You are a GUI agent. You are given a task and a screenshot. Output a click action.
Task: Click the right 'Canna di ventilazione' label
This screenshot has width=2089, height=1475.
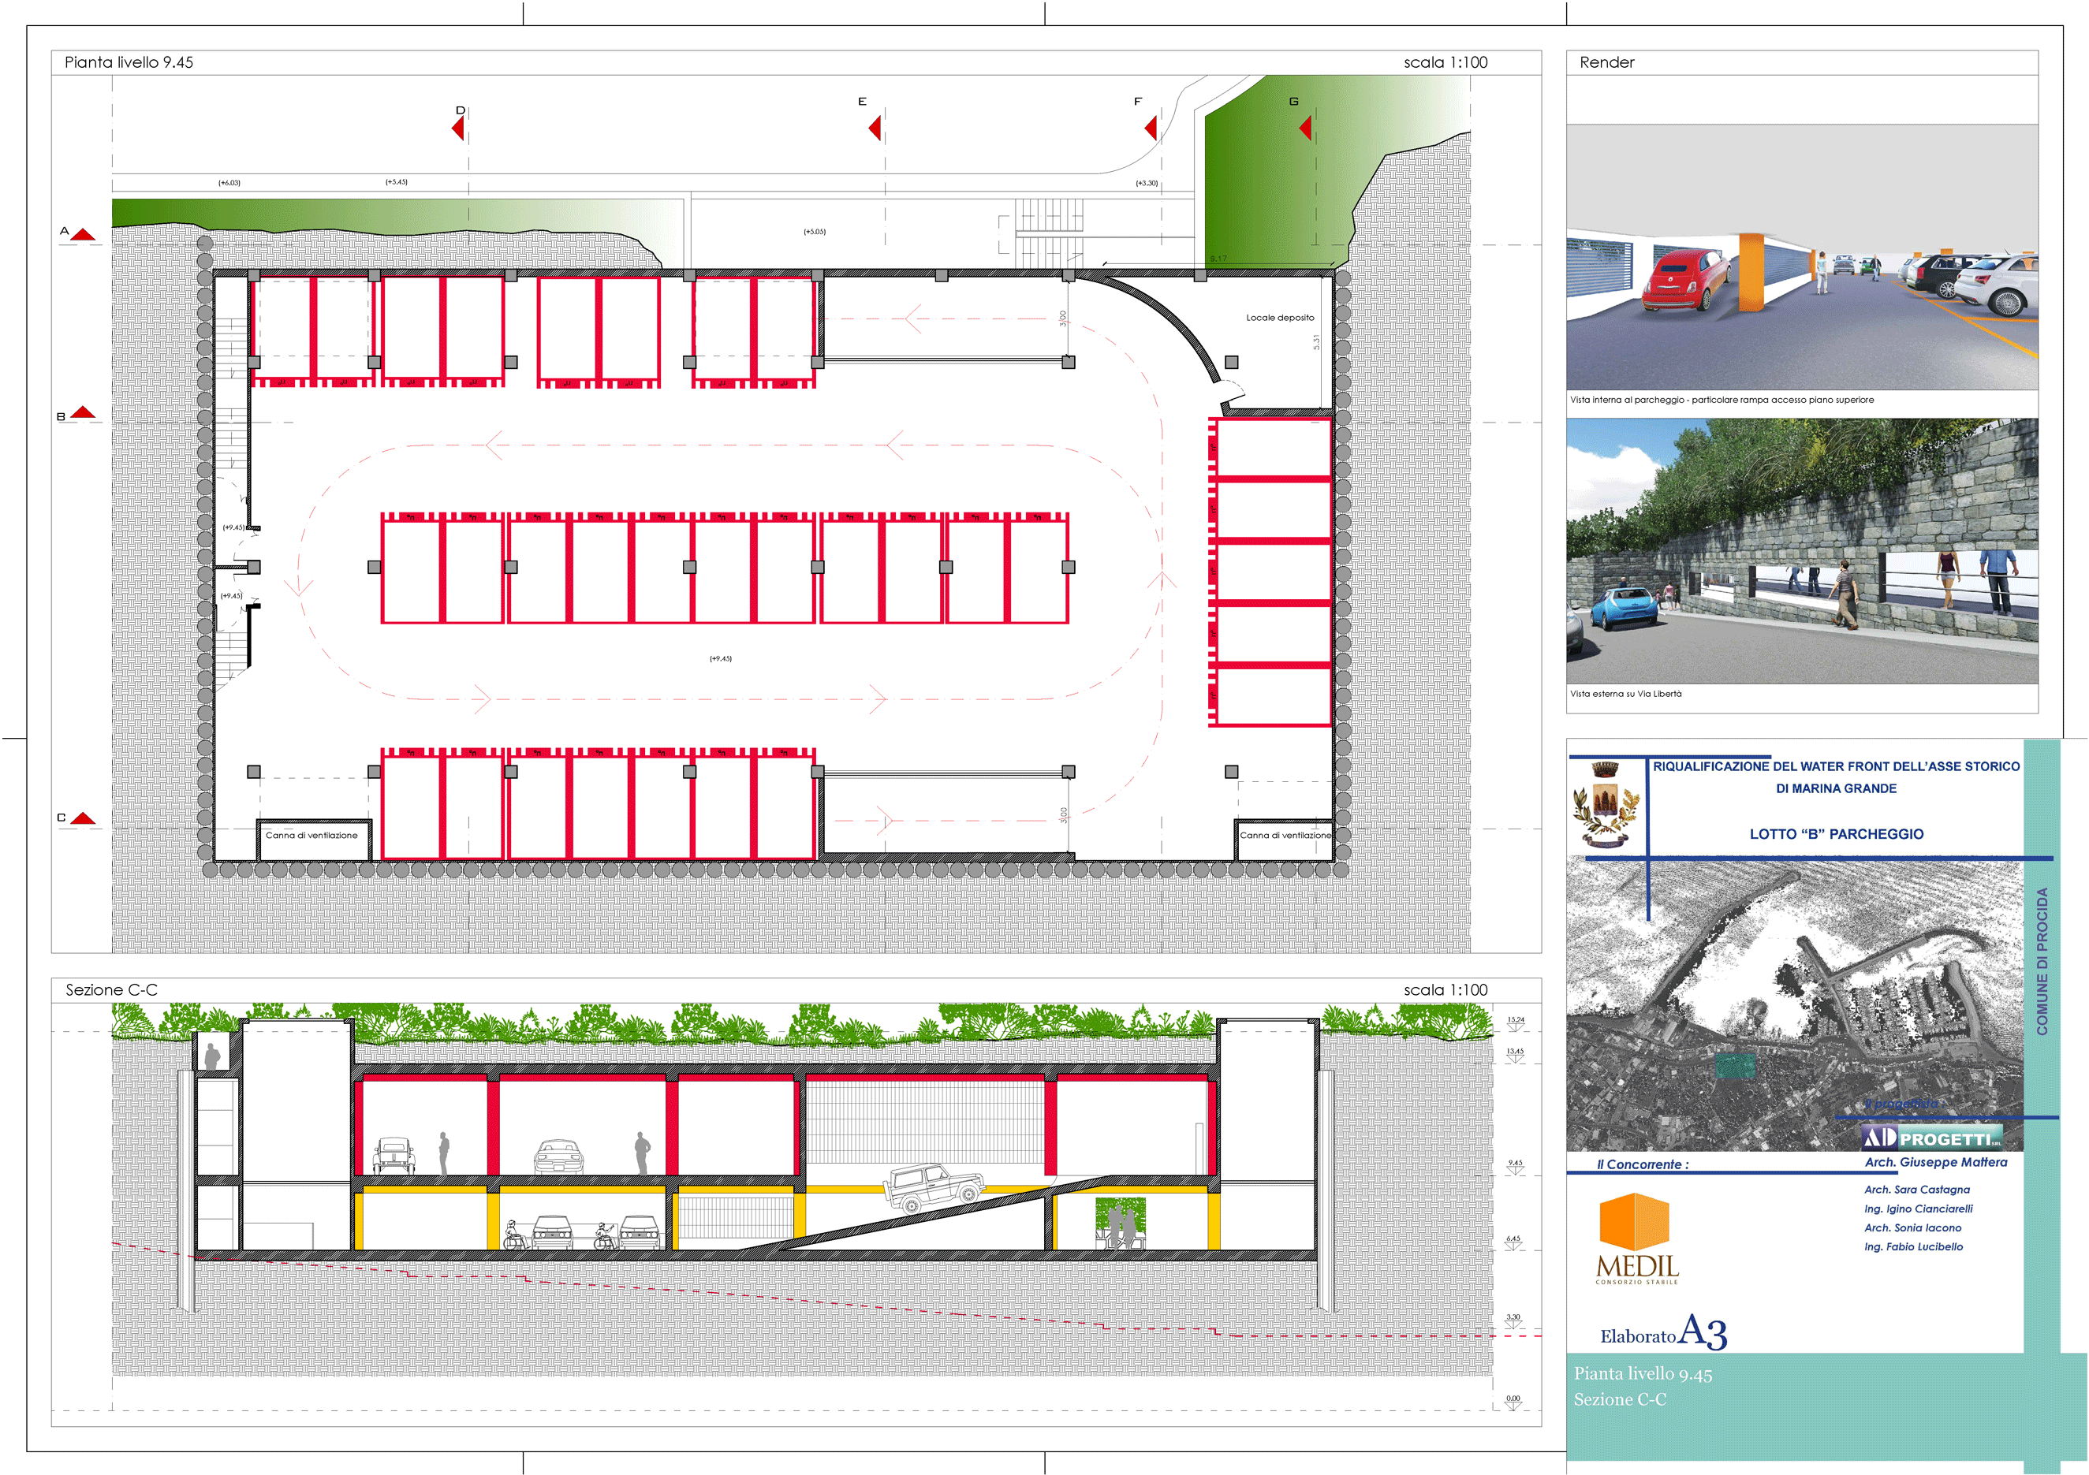[x=1285, y=835]
